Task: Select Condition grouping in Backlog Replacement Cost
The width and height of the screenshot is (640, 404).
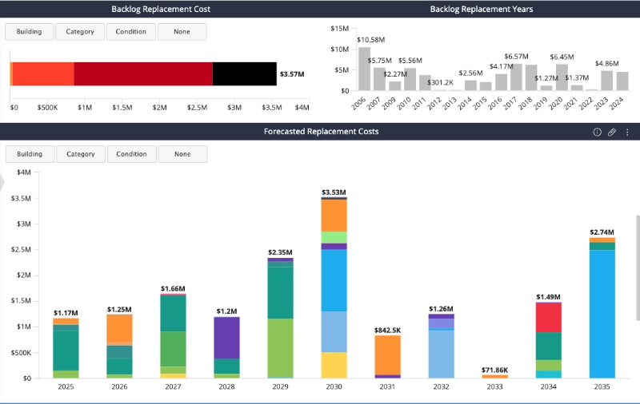Action: [x=131, y=32]
